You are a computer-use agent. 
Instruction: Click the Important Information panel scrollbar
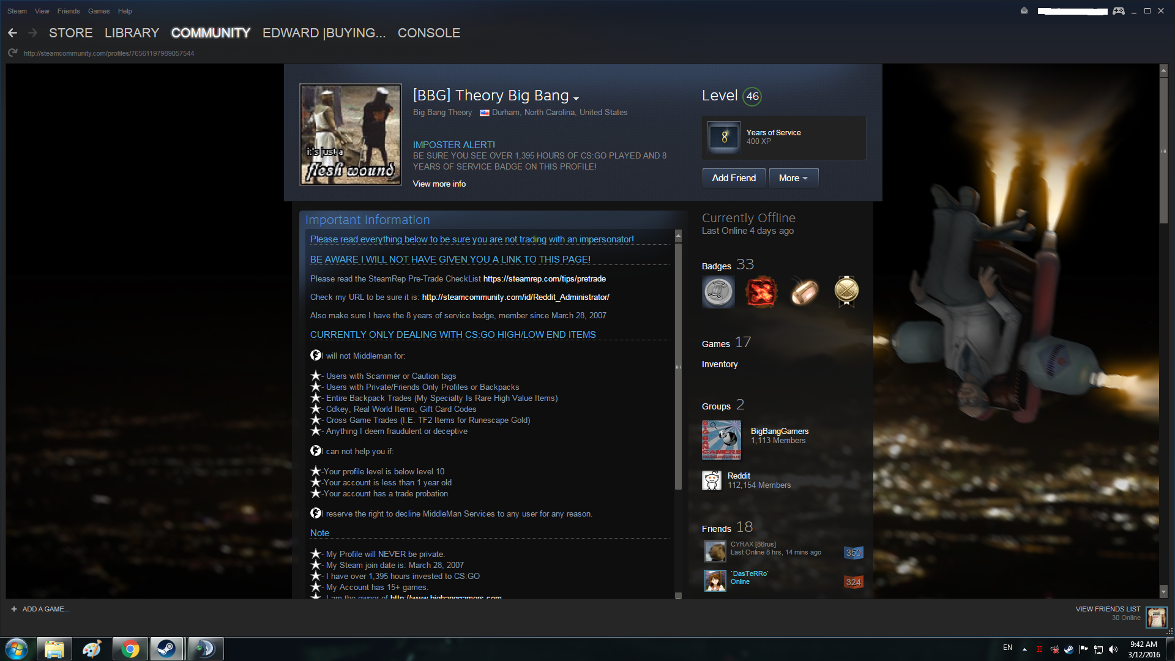pyautogui.click(x=678, y=367)
